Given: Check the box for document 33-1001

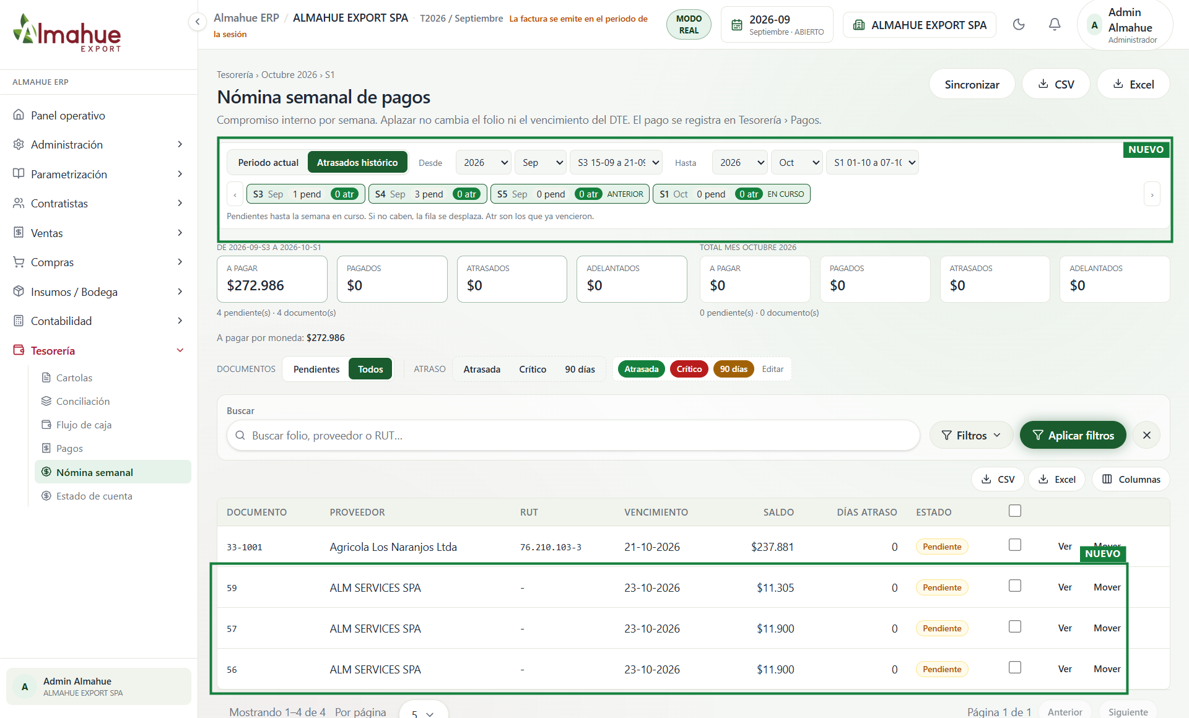Looking at the screenshot, I should [x=1015, y=545].
